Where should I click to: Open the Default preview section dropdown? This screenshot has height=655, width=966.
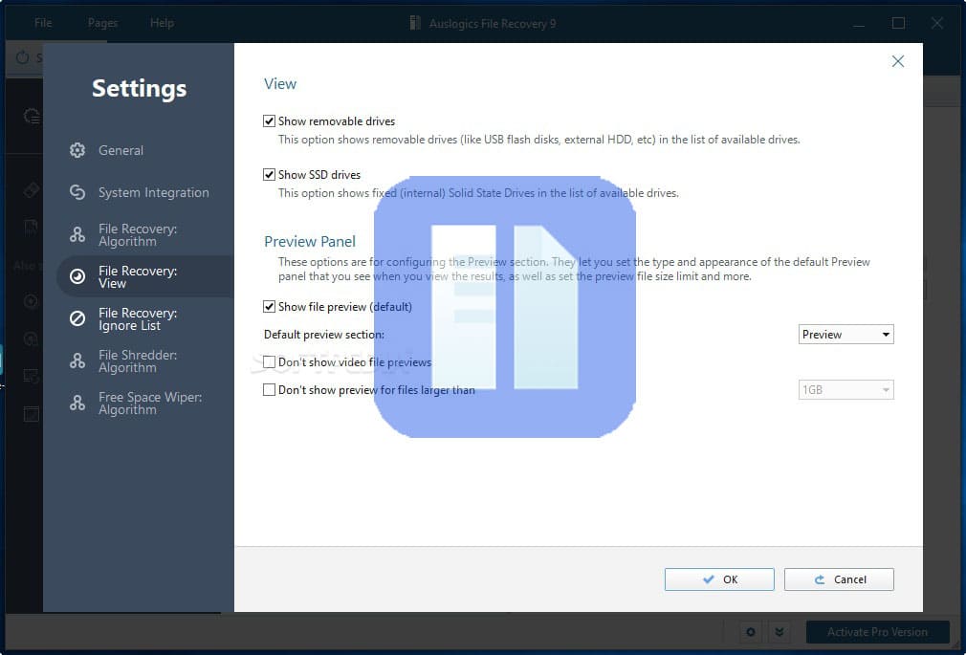click(x=845, y=334)
